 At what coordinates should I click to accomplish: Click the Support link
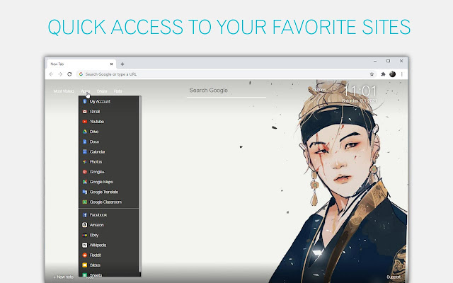[394, 277]
